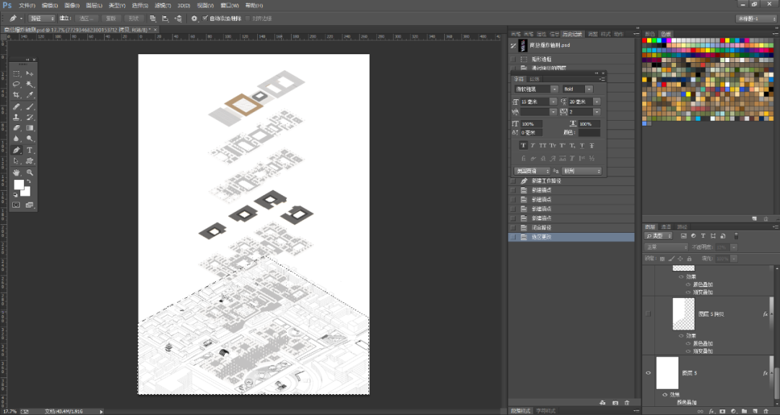Open font size 15 毫米 dropdown
This screenshot has width=780, height=415.
pyautogui.click(x=553, y=102)
